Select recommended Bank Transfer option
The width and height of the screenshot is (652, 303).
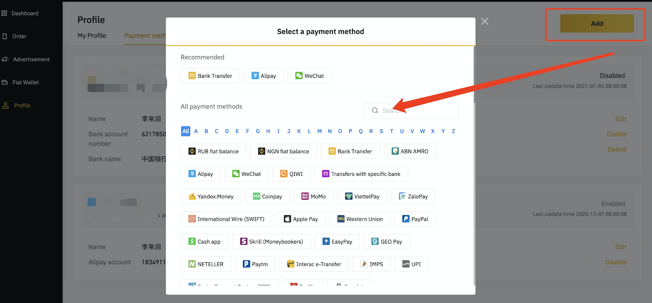click(210, 76)
